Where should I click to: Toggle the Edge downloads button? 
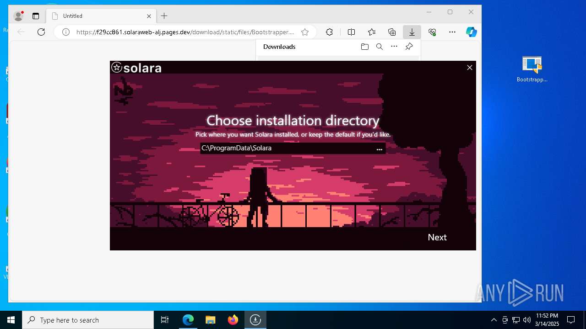pos(412,32)
